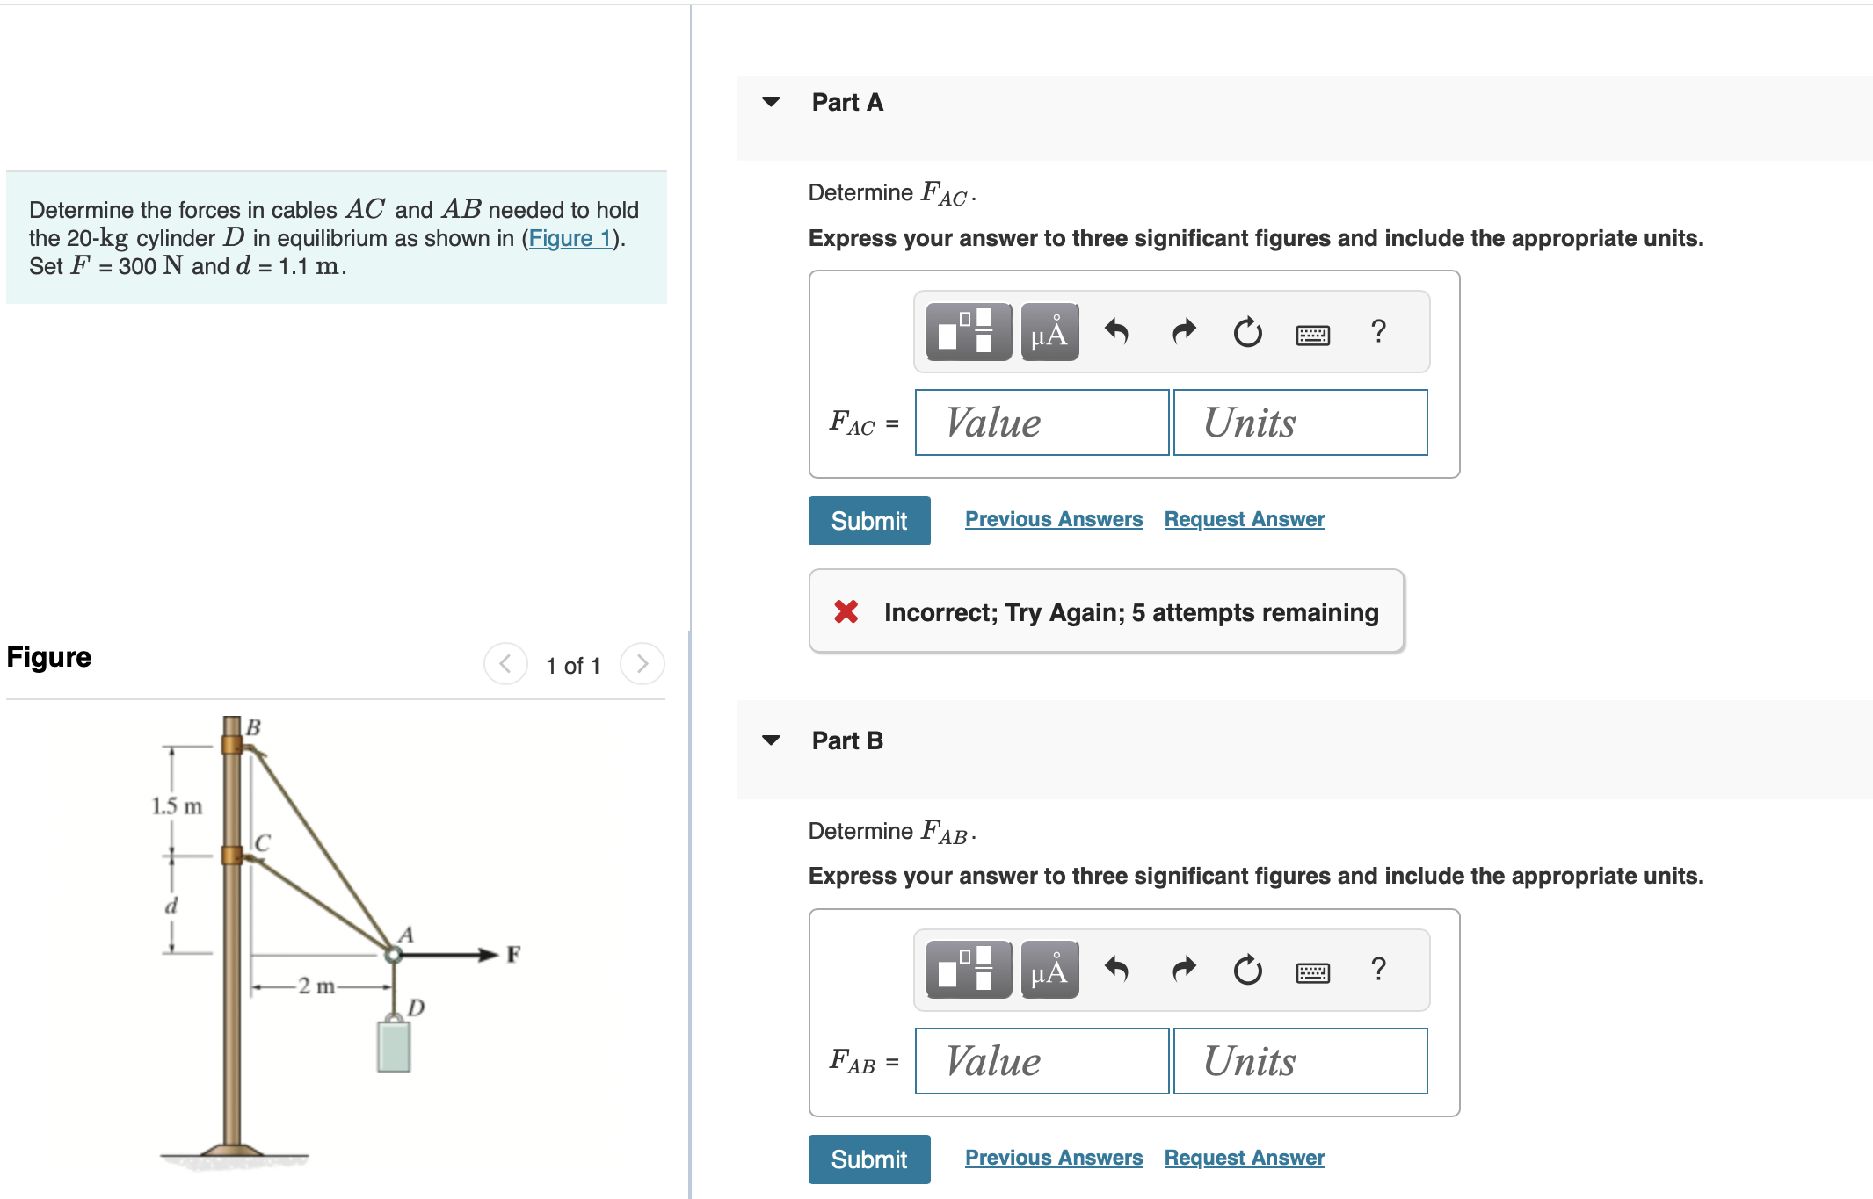
Task: Submit the Part B answer
Action: click(x=868, y=1159)
